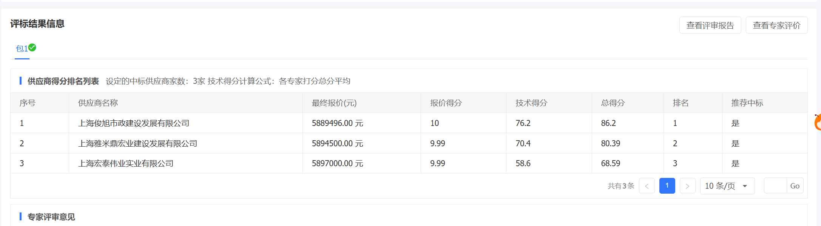Image resolution: width=821 pixels, height=226 pixels.
Task: Switch to the 包1 tab
Action: click(22, 49)
